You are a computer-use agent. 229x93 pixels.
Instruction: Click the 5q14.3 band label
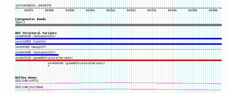point(20,22)
